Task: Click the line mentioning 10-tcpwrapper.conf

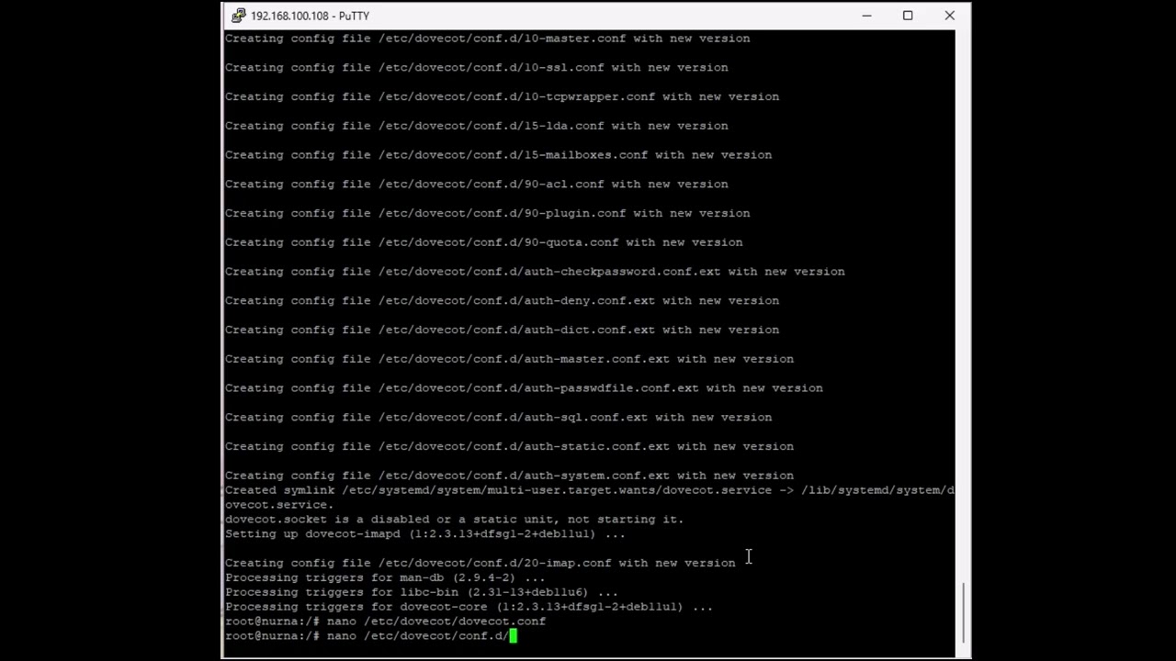Action: pyautogui.click(x=503, y=96)
